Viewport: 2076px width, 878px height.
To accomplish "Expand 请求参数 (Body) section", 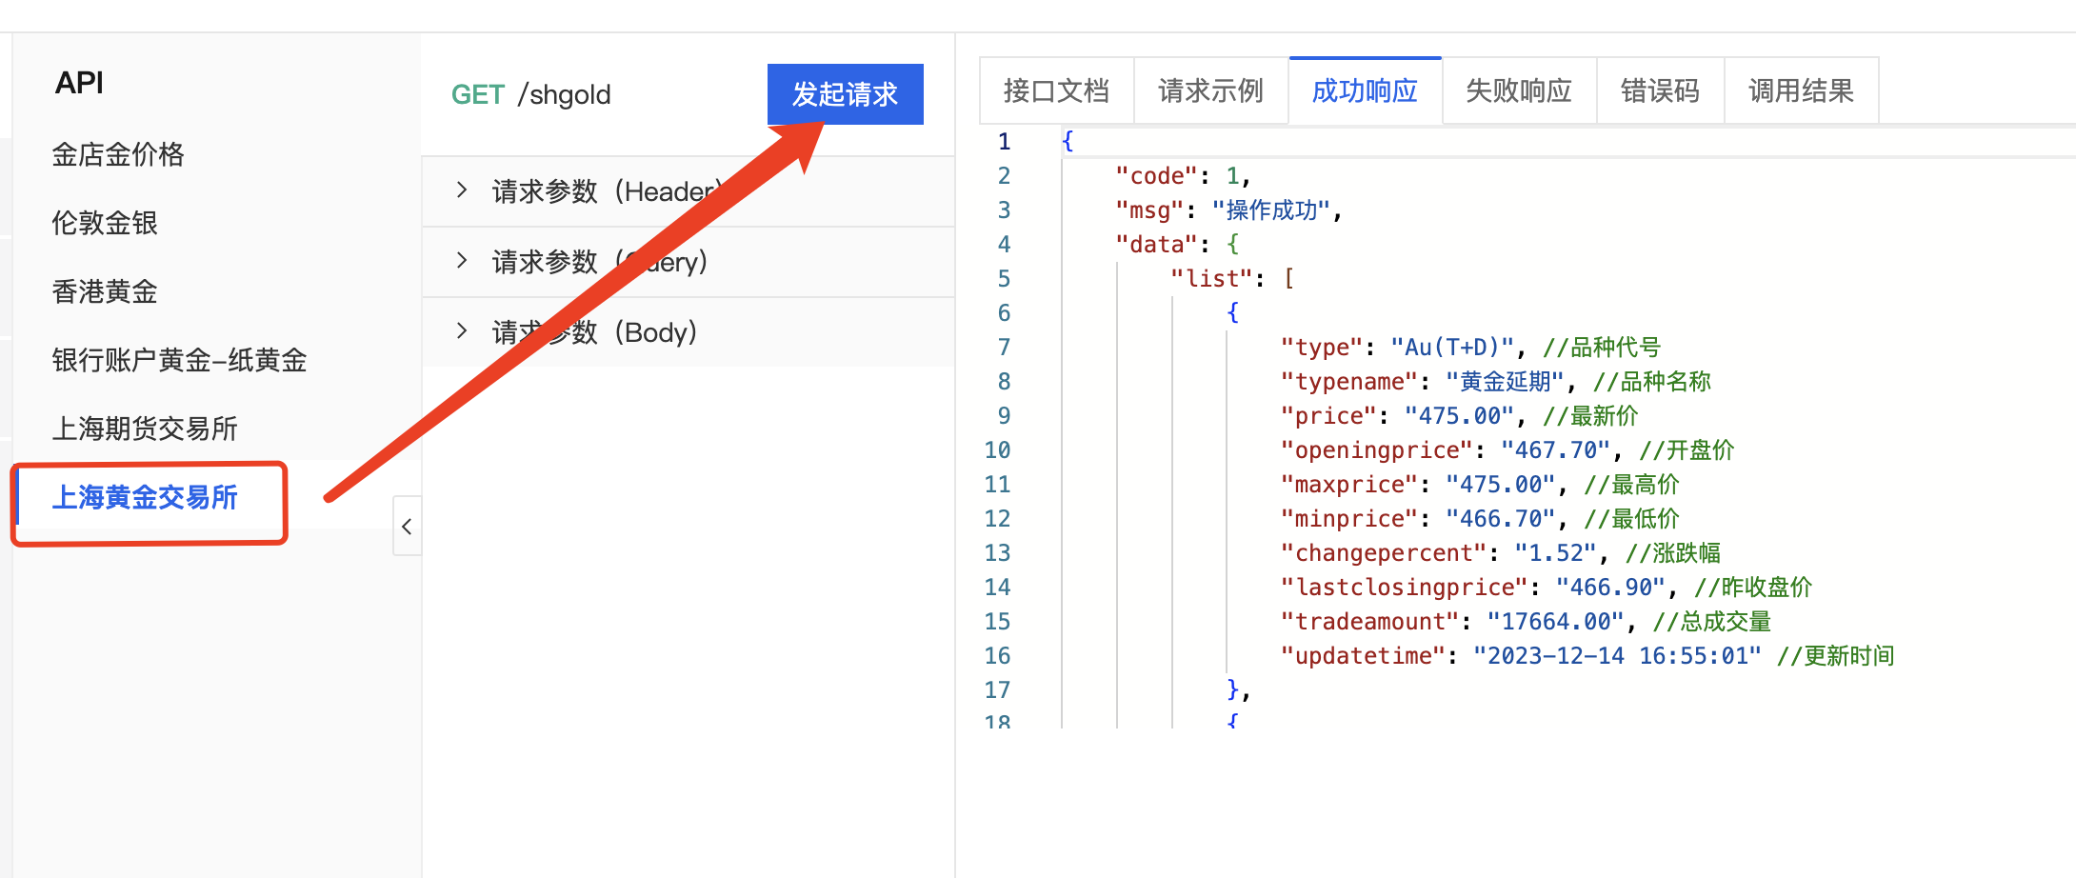I will pyautogui.click(x=688, y=332).
